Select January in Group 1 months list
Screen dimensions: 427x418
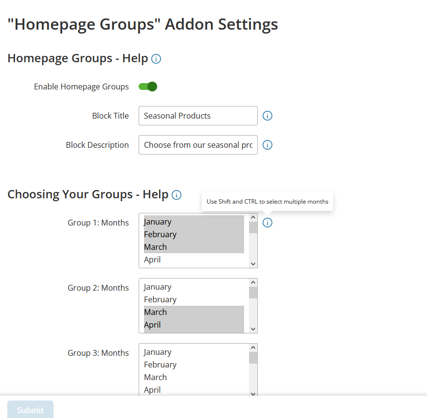pyautogui.click(x=194, y=222)
